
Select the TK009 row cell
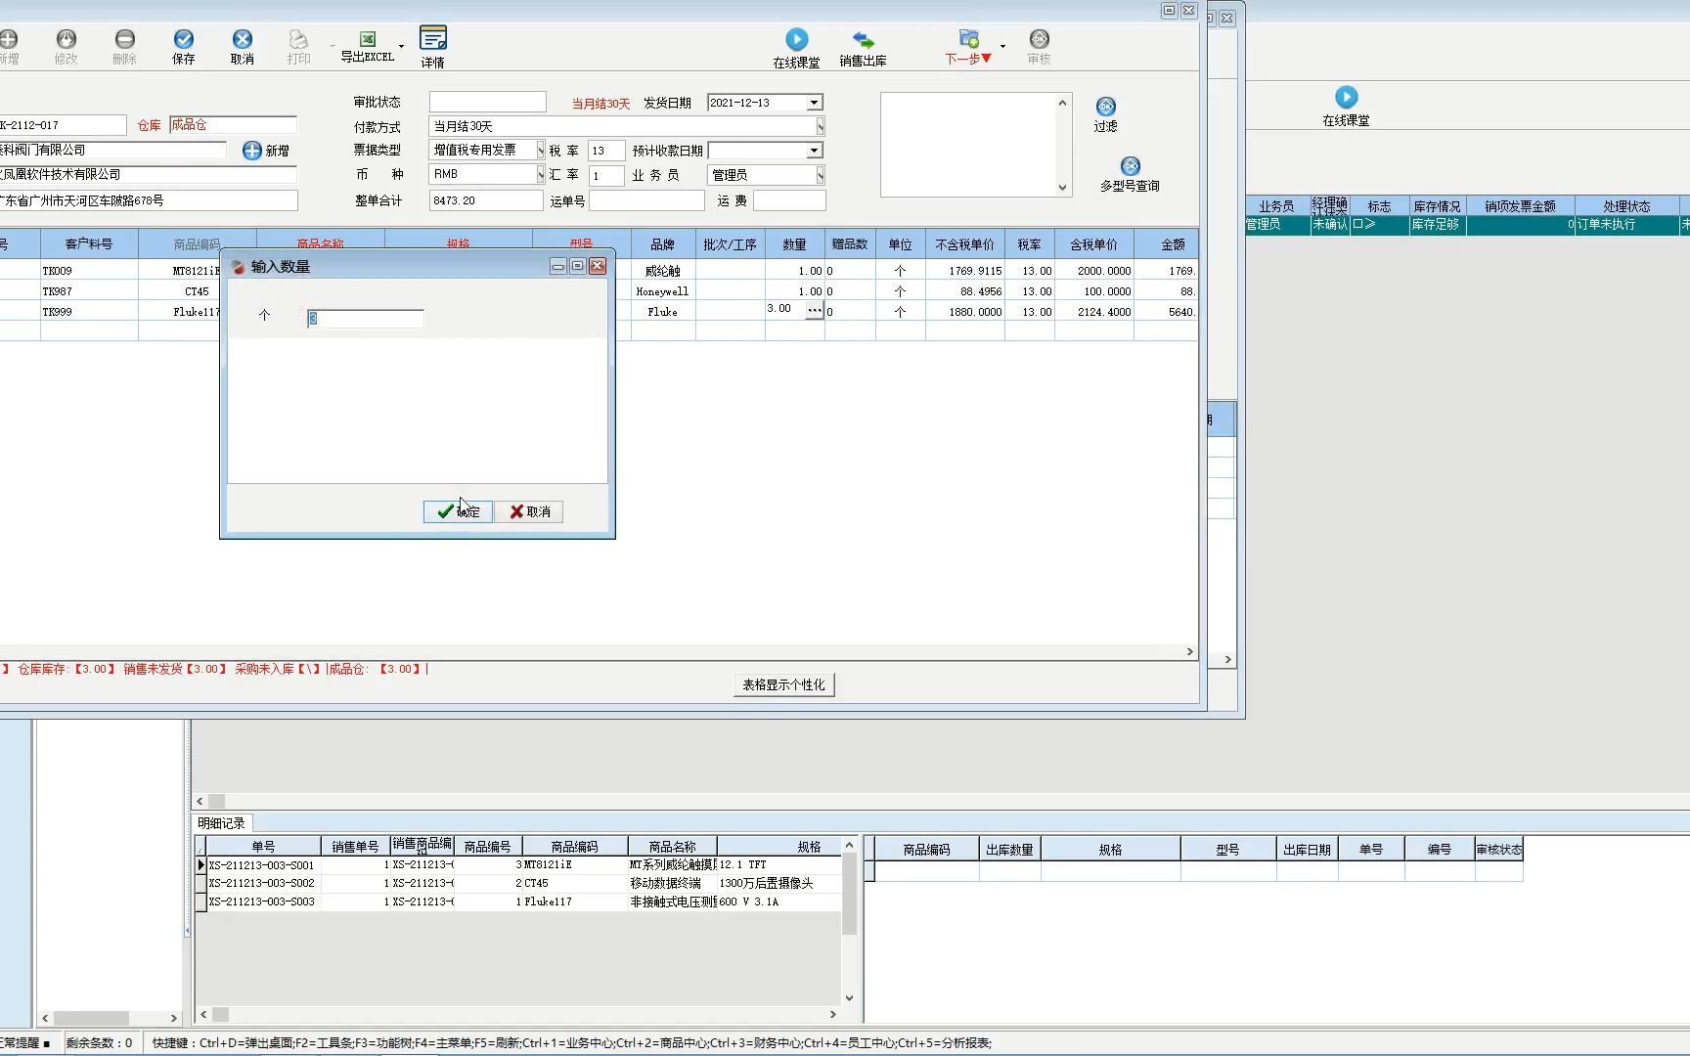(x=89, y=271)
